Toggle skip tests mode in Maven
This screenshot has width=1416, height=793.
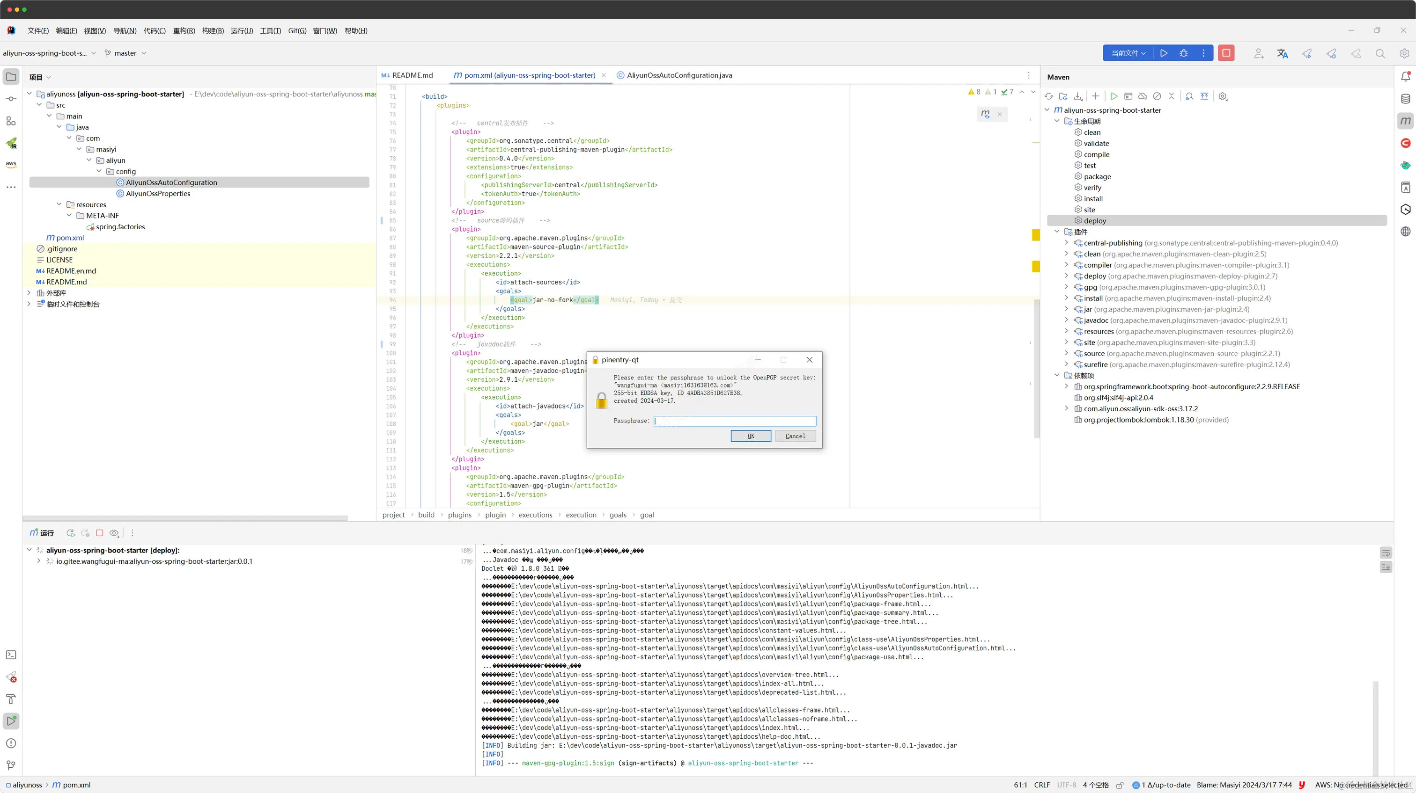pyautogui.click(x=1157, y=96)
